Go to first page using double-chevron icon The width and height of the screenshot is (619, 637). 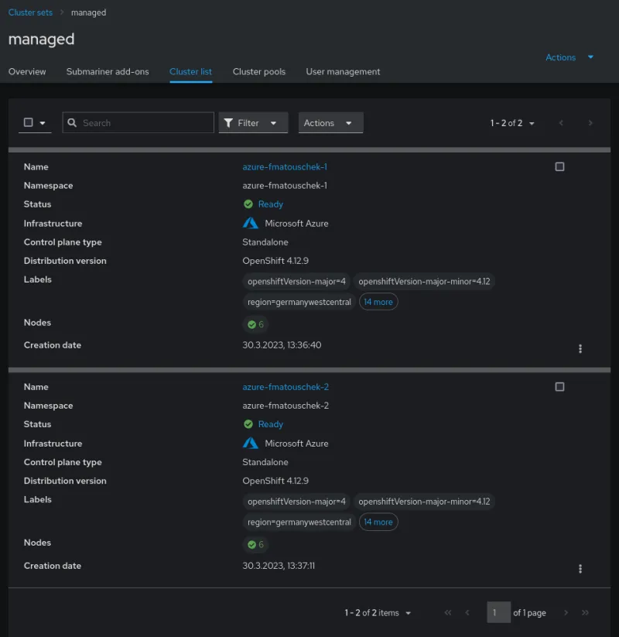pyautogui.click(x=448, y=613)
